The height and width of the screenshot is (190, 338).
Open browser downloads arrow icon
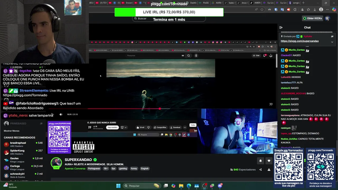[x=314, y=9]
